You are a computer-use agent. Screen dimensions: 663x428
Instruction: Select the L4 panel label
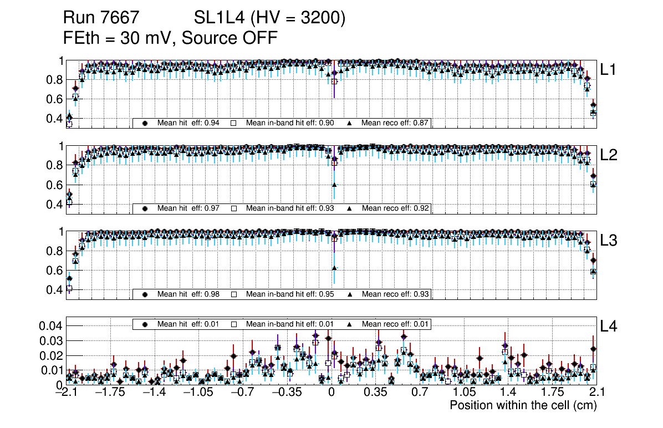608,327
